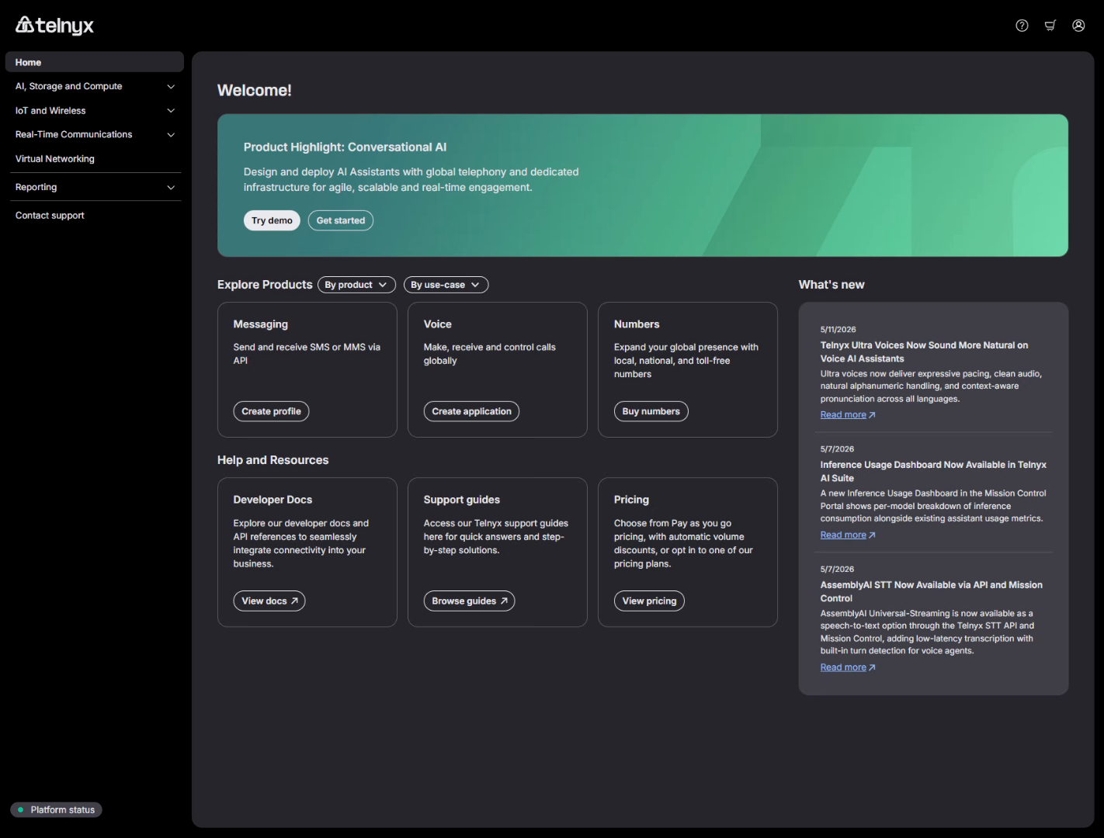Open the By use-case dropdown
Viewport: 1104px width, 838px height.
(446, 285)
